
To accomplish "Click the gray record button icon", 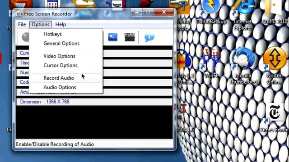I will pyautogui.click(x=26, y=37).
